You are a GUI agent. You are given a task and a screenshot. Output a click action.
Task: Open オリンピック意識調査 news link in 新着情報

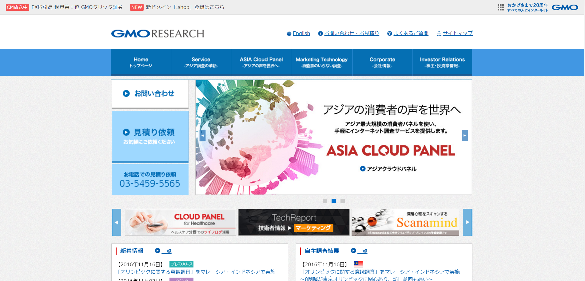pyautogui.click(x=196, y=272)
